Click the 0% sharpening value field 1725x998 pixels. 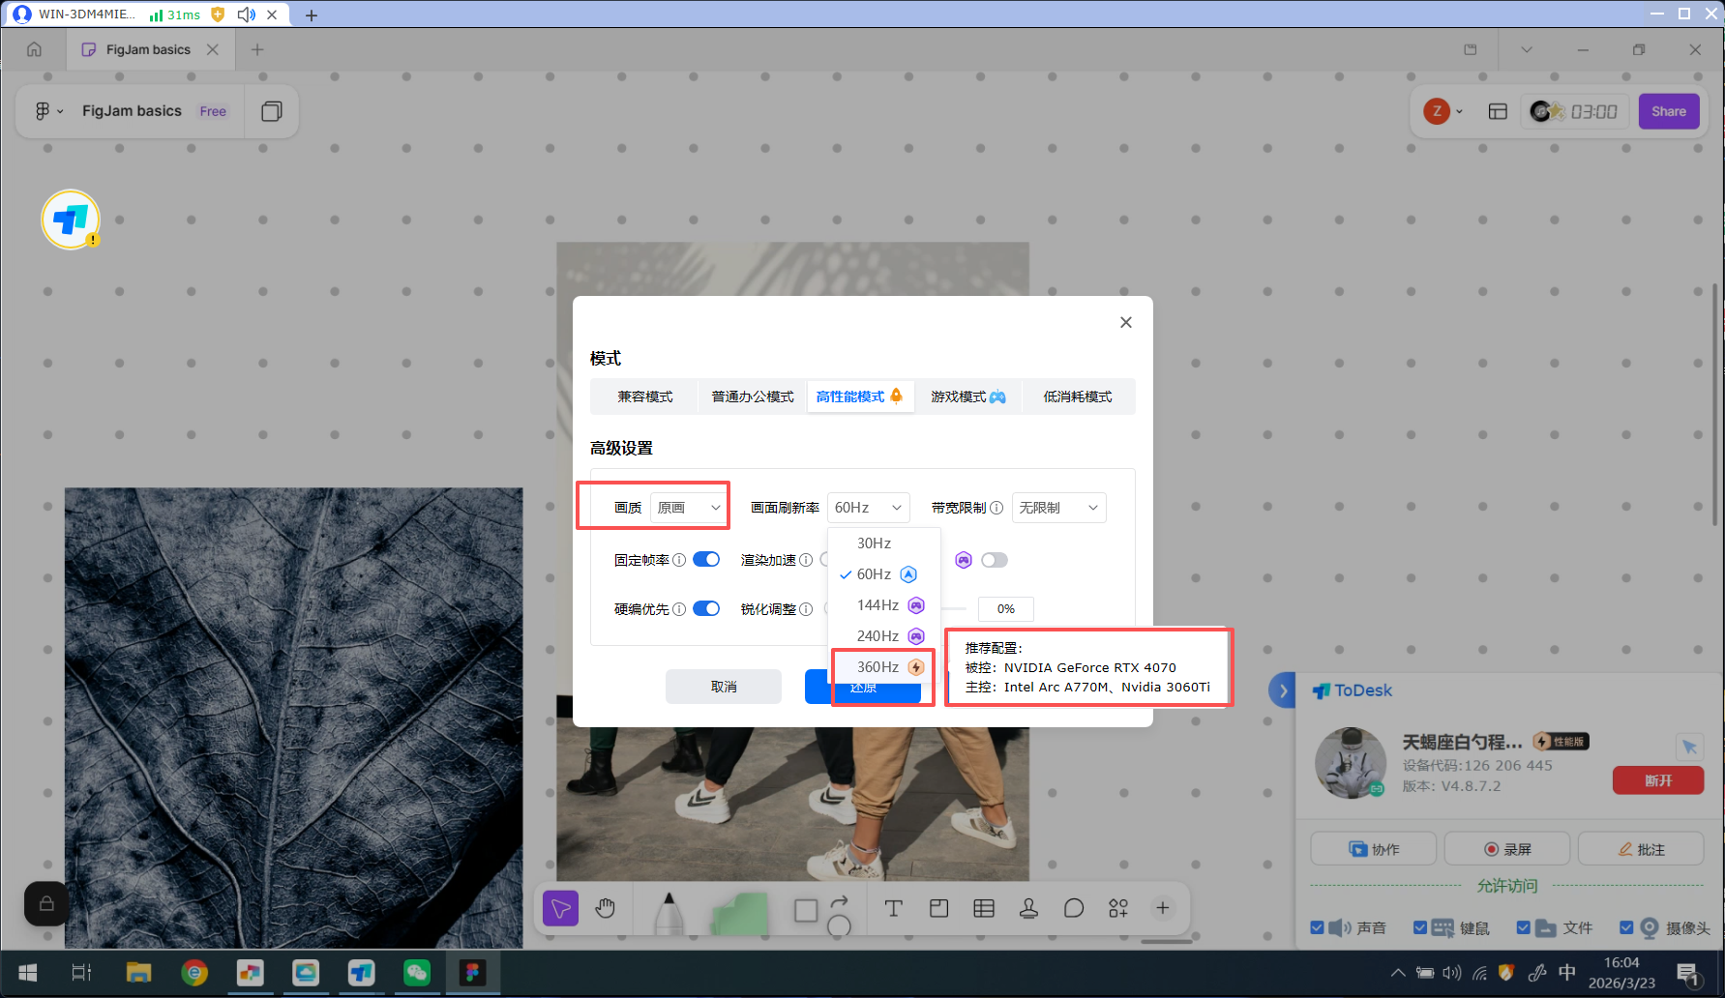(x=1006, y=608)
